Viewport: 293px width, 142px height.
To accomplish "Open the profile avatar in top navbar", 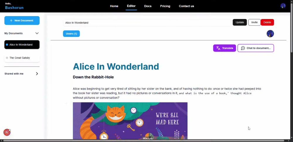I will click(283, 6).
